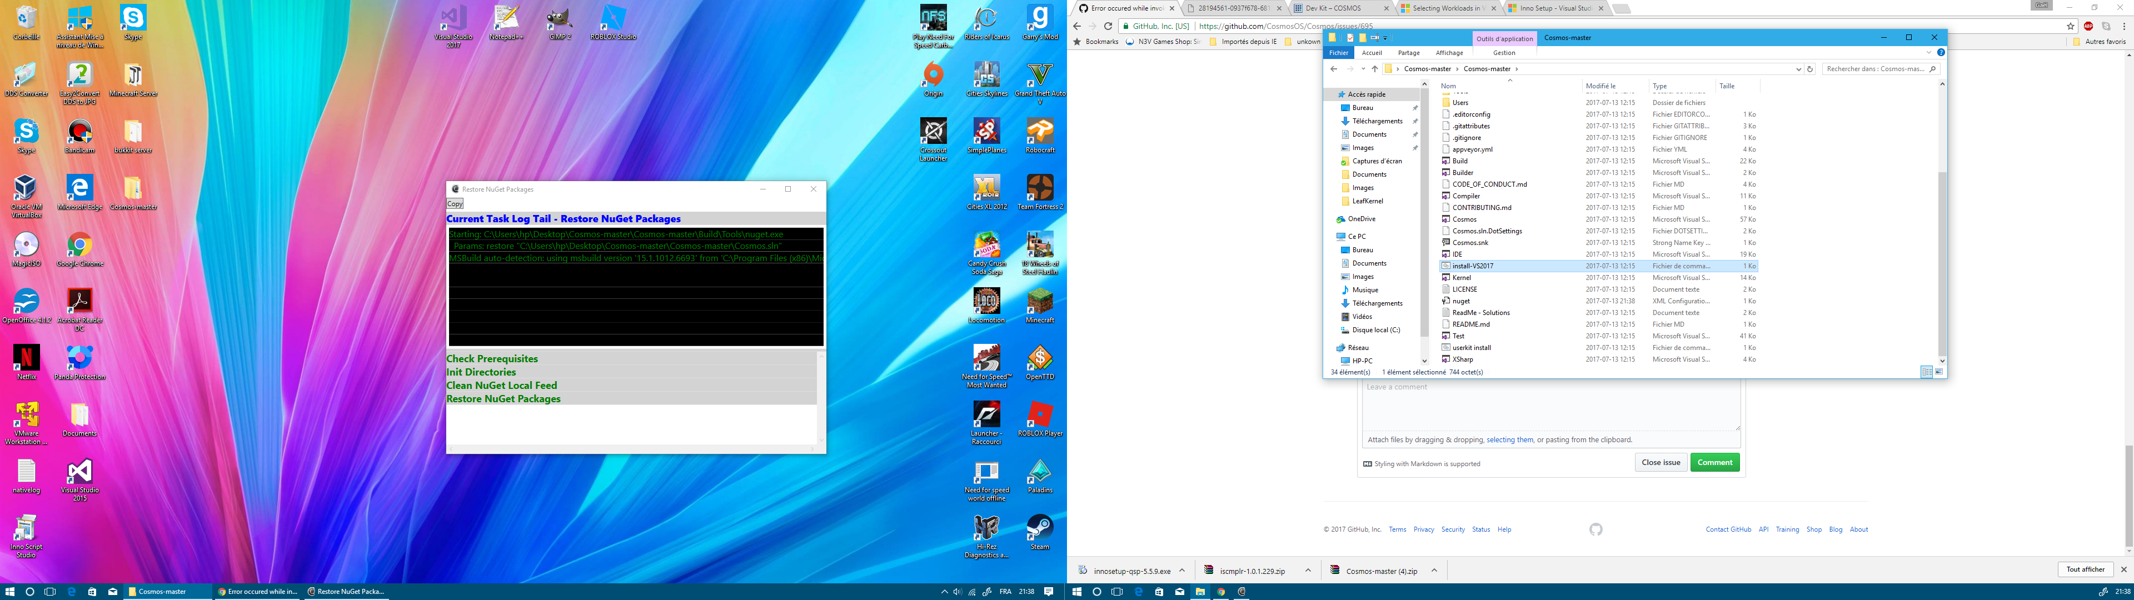Image resolution: width=2134 pixels, height=600 pixels.
Task: Reload the GitHub page
Action: [x=1108, y=27]
